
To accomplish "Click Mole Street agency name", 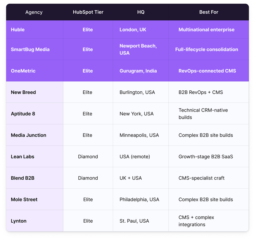I will click(24, 199).
